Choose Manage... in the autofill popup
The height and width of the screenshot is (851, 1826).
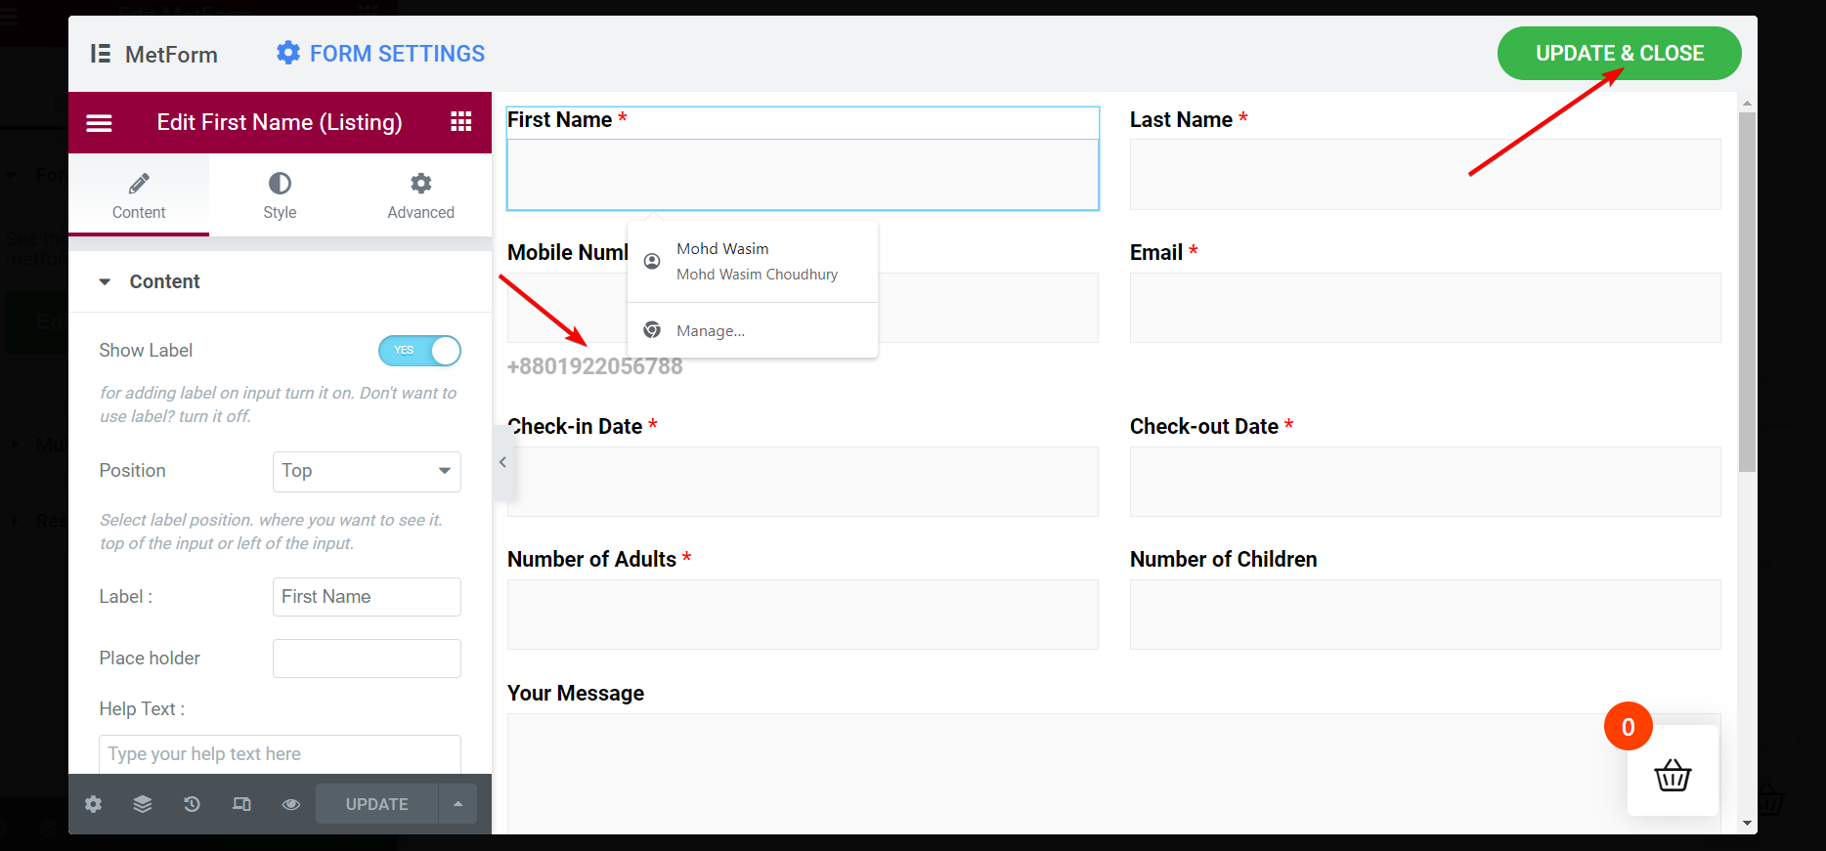pos(753,330)
